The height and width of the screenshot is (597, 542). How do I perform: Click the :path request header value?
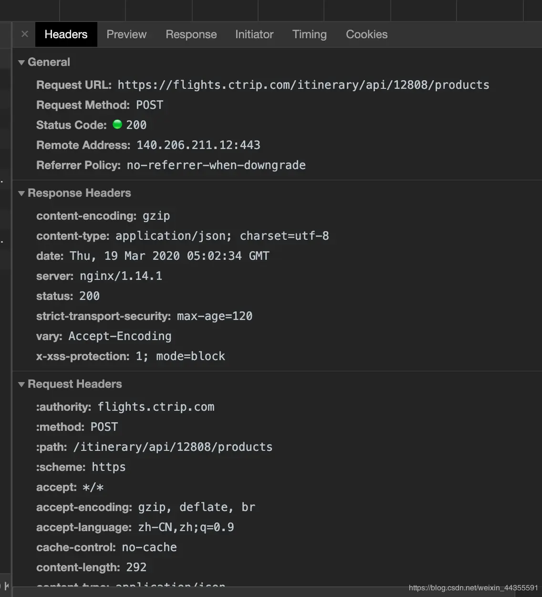(x=173, y=447)
